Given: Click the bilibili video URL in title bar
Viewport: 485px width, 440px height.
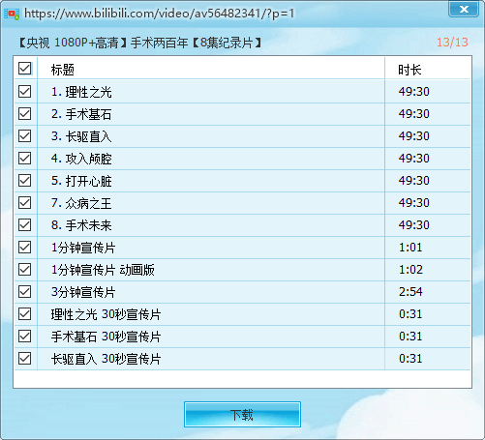Looking at the screenshot, I should point(160,14).
